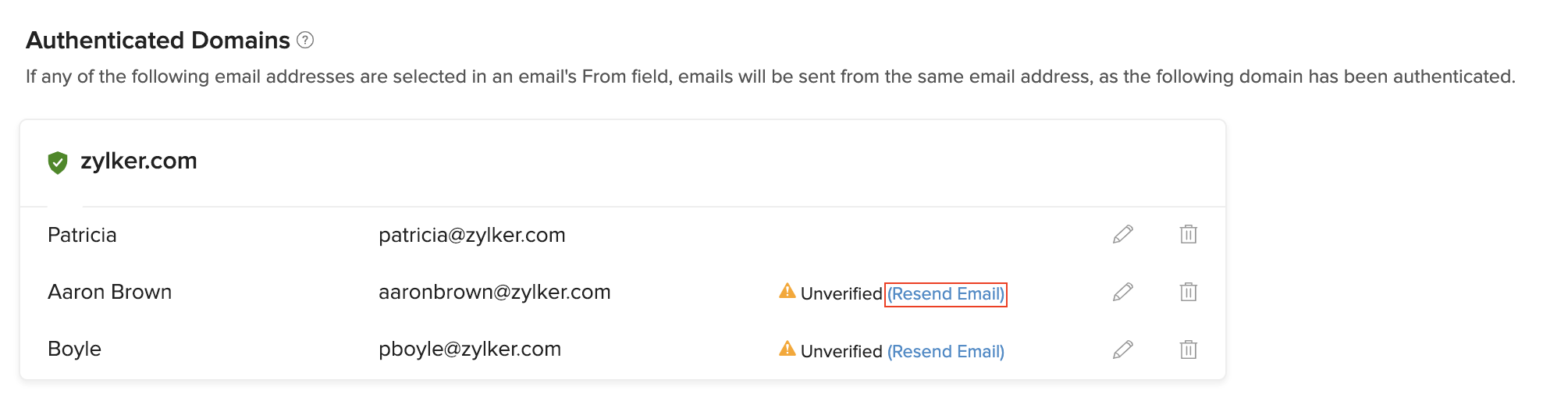Viewport: 1550px width, 401px height.
Task: Click the aaronbrown@zylker.com address
Action: (494, 292)
